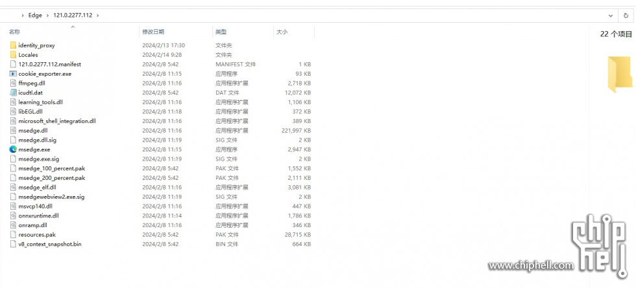
Task: Click the v8_context_snapshot.bin file icon
Action: (13, 244)
